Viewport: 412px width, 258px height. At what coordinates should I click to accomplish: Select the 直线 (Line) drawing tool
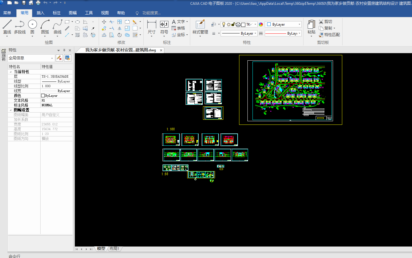[7, 27]
